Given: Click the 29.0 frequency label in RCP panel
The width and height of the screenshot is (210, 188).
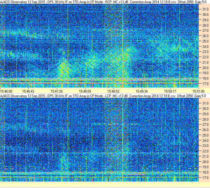Looking at the screenshot, I should [x=205, y=20].
